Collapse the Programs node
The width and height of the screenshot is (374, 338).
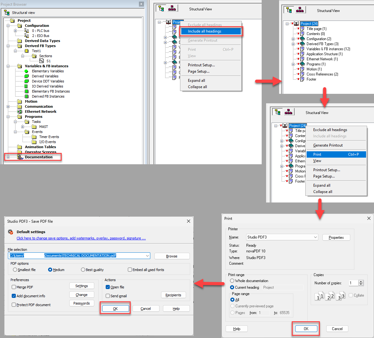tap(8, 117)
